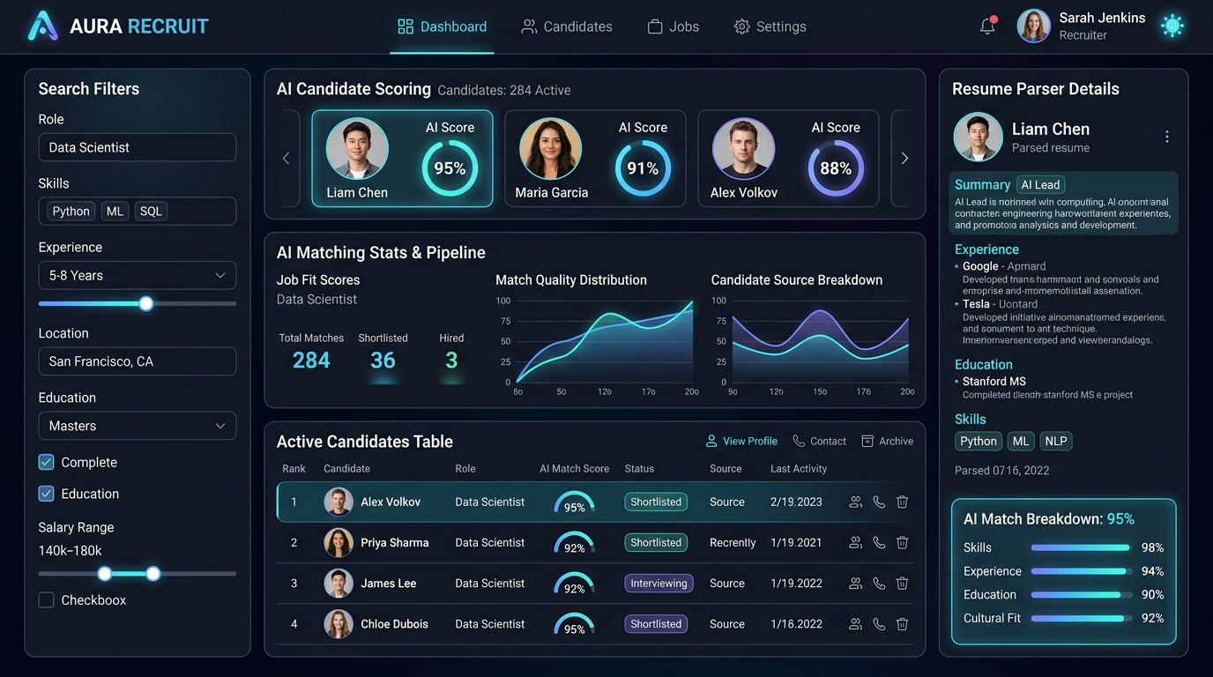
Task: Select the Alex Volkov candidate card
Action: [788, 159]
